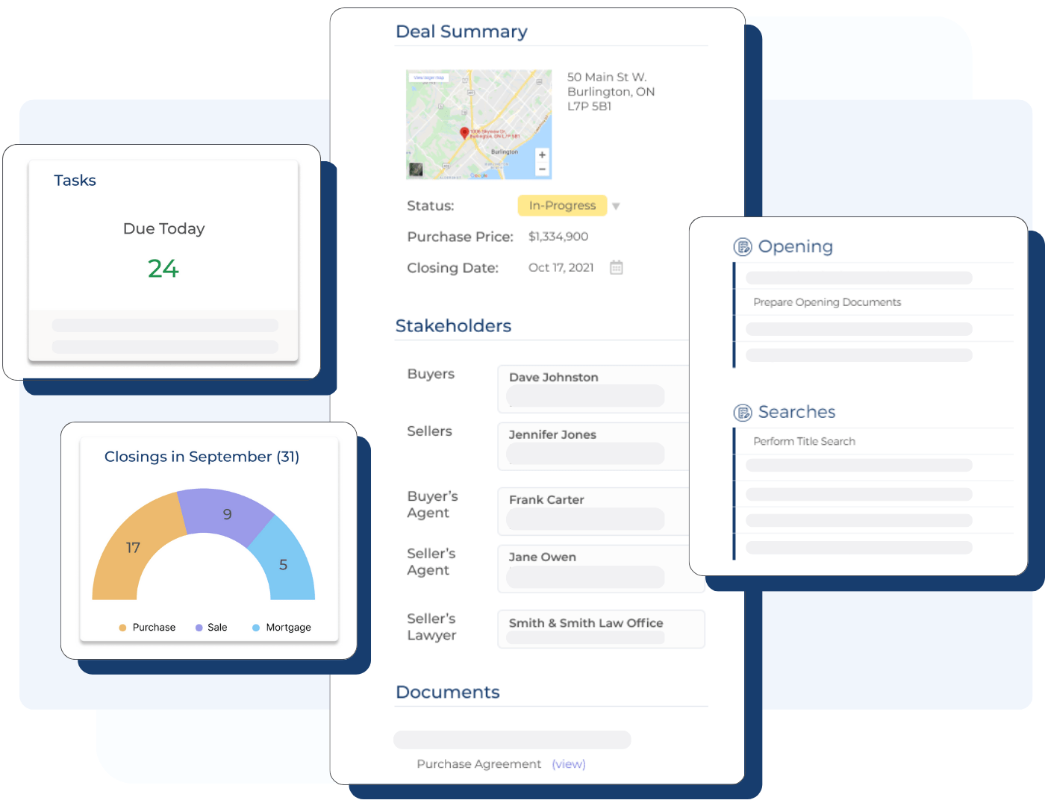Image resolution: width=1045 pixels, height=806 pixels.
Task: Expand the Prepare Opening Documents task
Action: click(827, 302)
